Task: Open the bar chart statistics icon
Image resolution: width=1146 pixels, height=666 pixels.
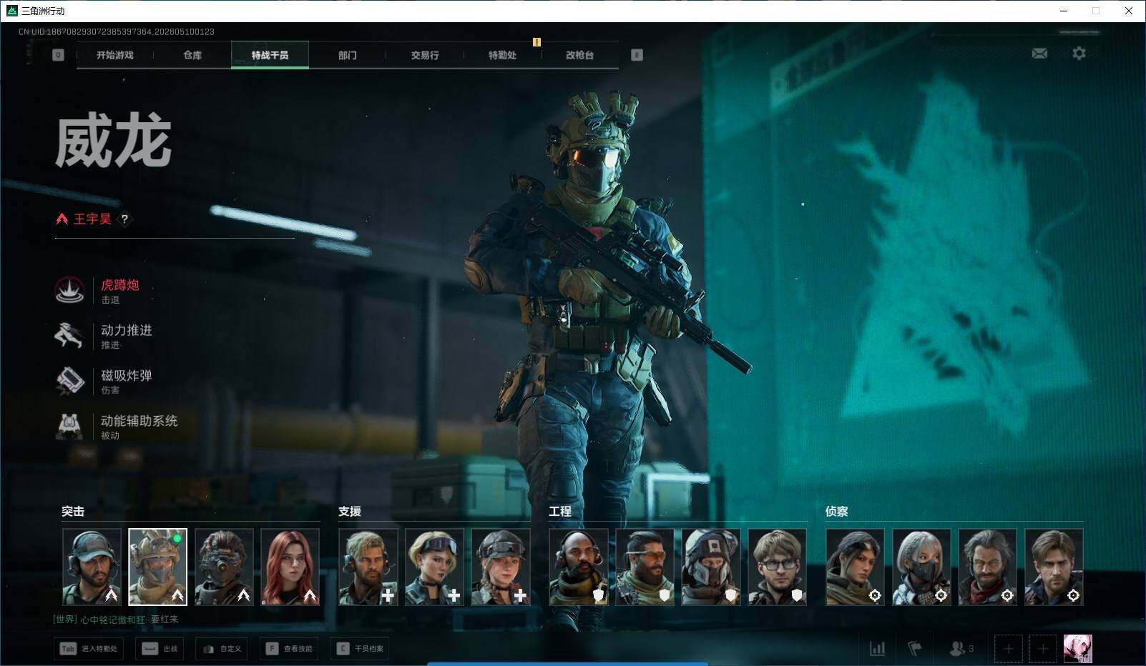Action: [877, 649]
